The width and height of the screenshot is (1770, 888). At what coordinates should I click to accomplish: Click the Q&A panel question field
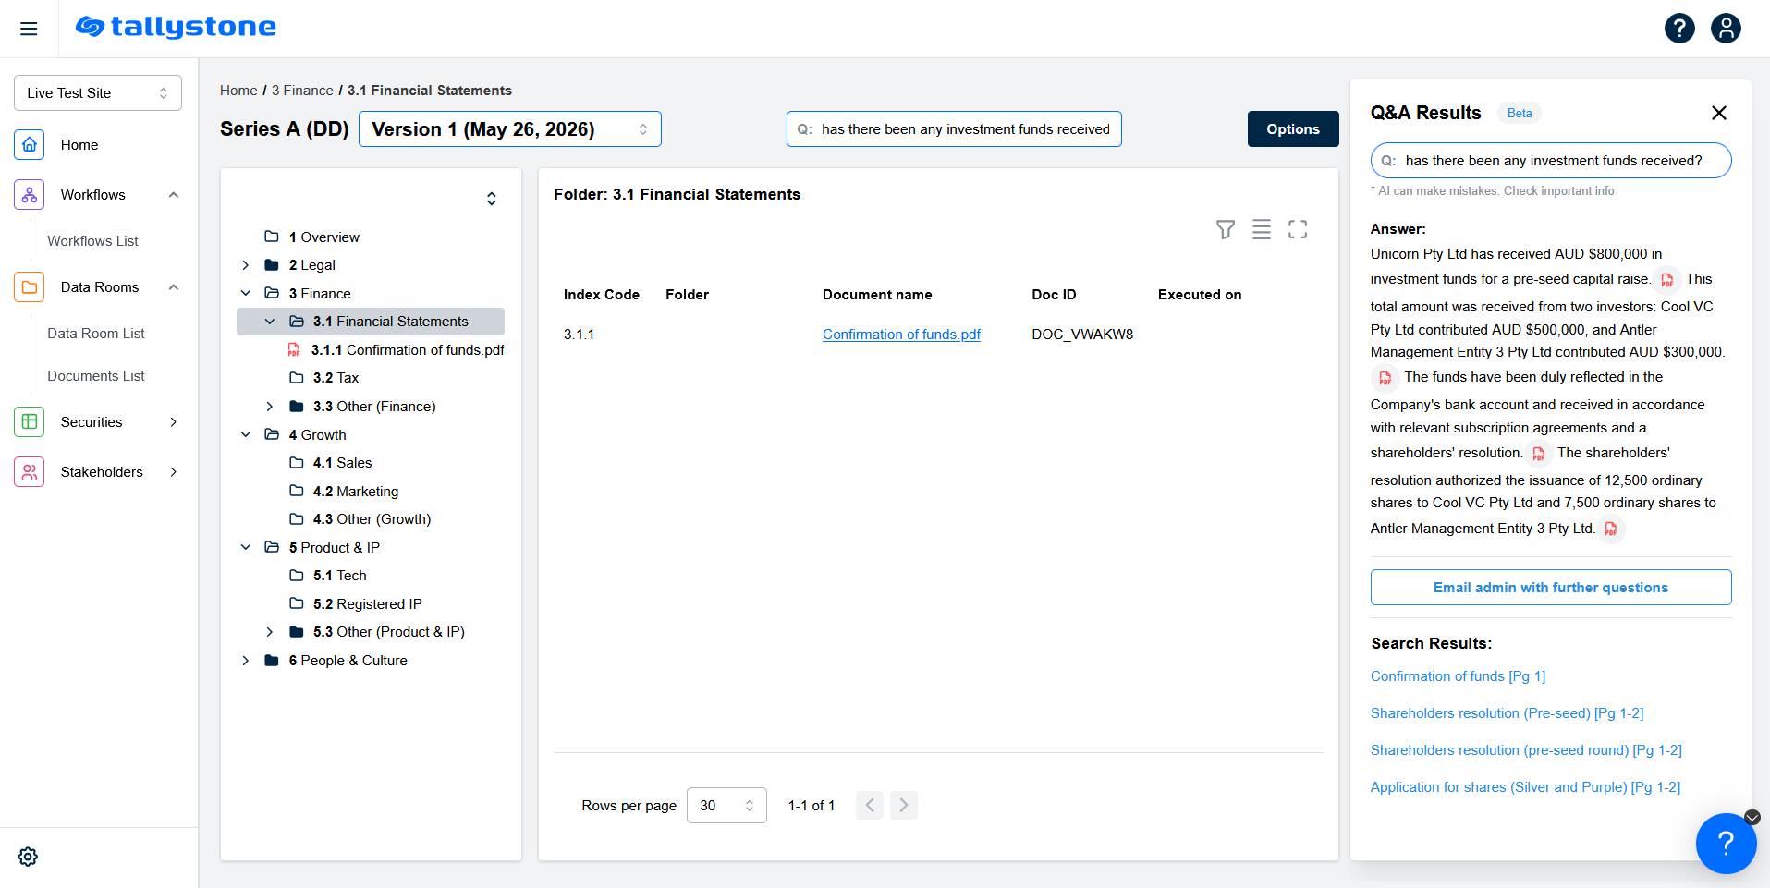click(1551, 161)
